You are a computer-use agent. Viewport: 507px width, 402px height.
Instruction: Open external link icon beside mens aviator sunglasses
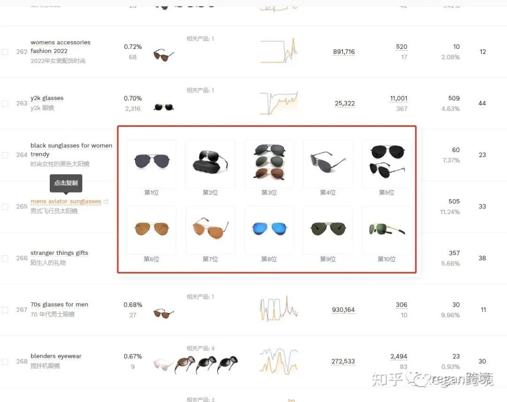(106, 201)
